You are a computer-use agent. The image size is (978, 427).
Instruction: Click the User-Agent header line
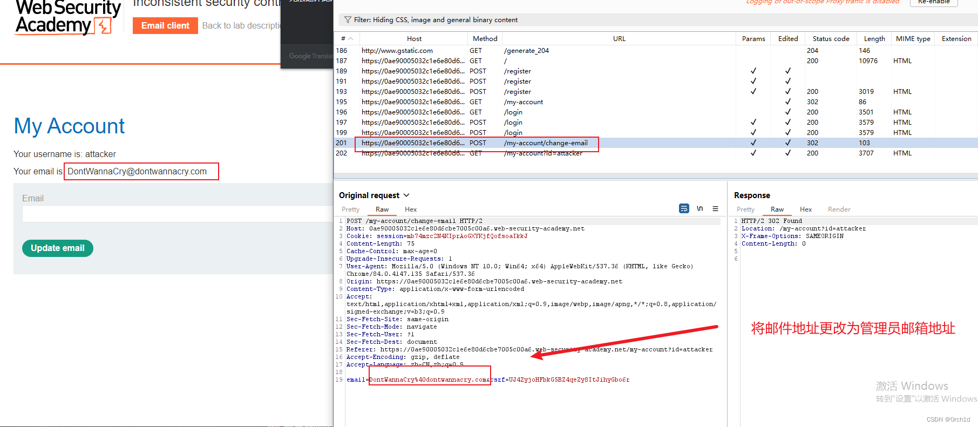click(x=520, y=270)
